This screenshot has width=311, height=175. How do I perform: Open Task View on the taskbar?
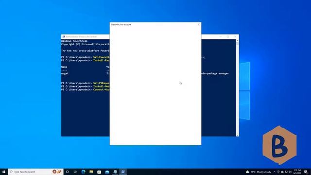click(75, 172)
